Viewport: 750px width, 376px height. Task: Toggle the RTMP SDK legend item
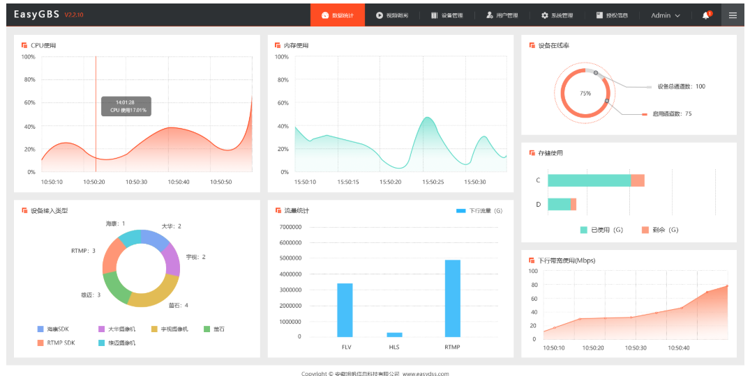pos(56,343)
